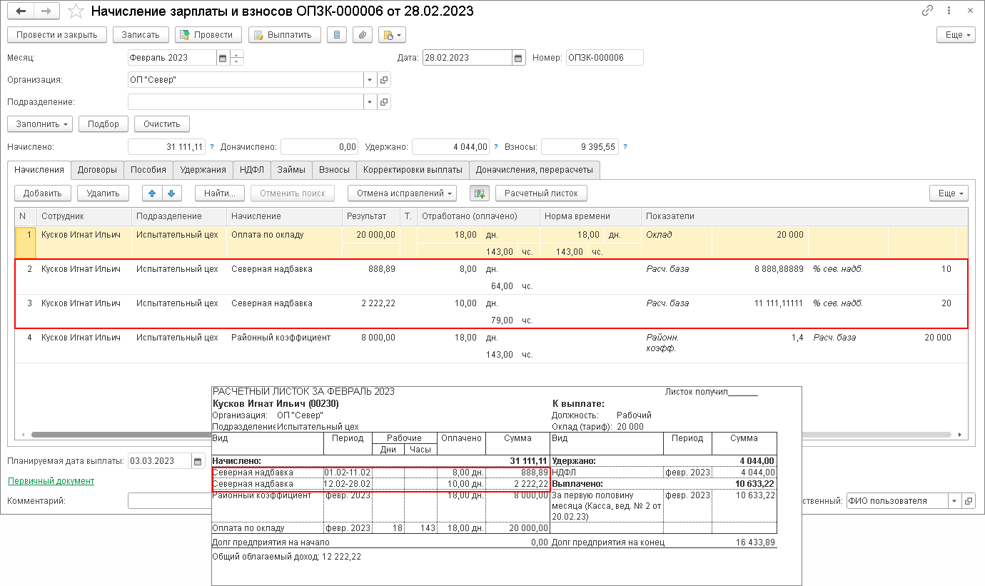This screenshot has width=985, height=586.
Task: Clear the table with Очистить
Action: point(162,124)
